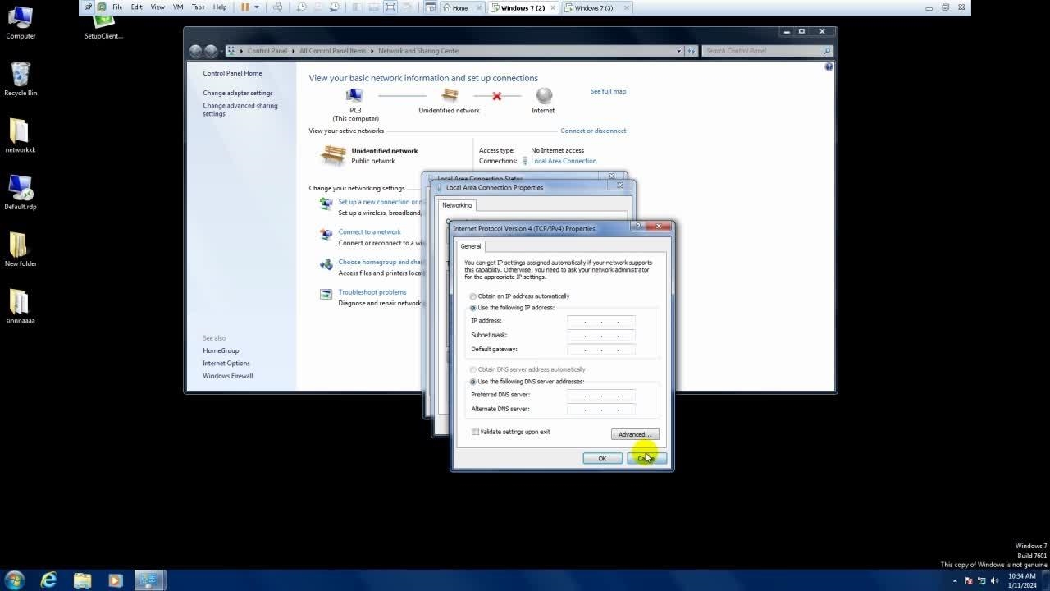Enable Validate settings upon exit checkbox
Viewport: 1050px width, 591px height.
click(x=475, y=432)
